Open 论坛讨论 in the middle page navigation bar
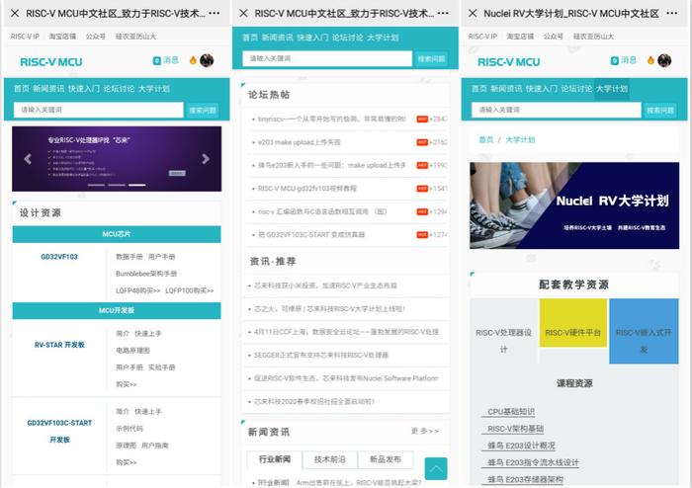The image size is (692, 488). point(348,38)
